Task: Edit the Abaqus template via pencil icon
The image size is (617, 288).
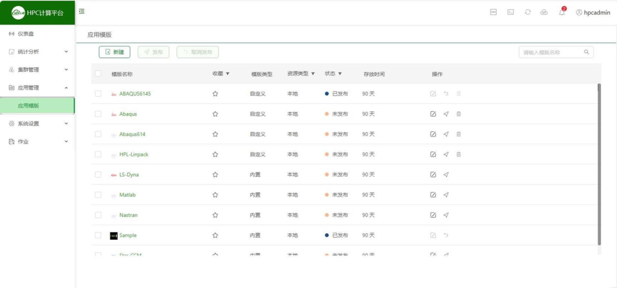Action: 433,114
